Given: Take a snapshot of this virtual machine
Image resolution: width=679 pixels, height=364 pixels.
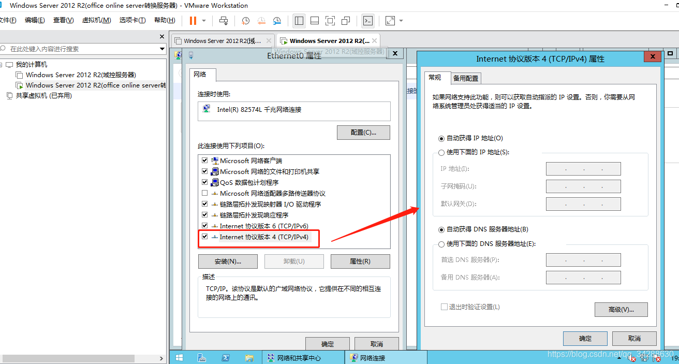Looking at the screenshot, I should (x=245, y=21).
